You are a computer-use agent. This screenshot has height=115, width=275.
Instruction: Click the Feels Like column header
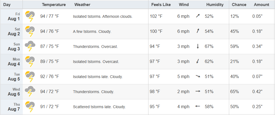[x=161, y=5]
